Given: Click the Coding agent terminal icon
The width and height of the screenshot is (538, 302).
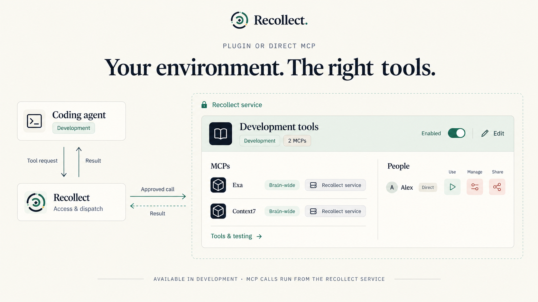Looking at the screenshot, I should (x=34, y=121).
